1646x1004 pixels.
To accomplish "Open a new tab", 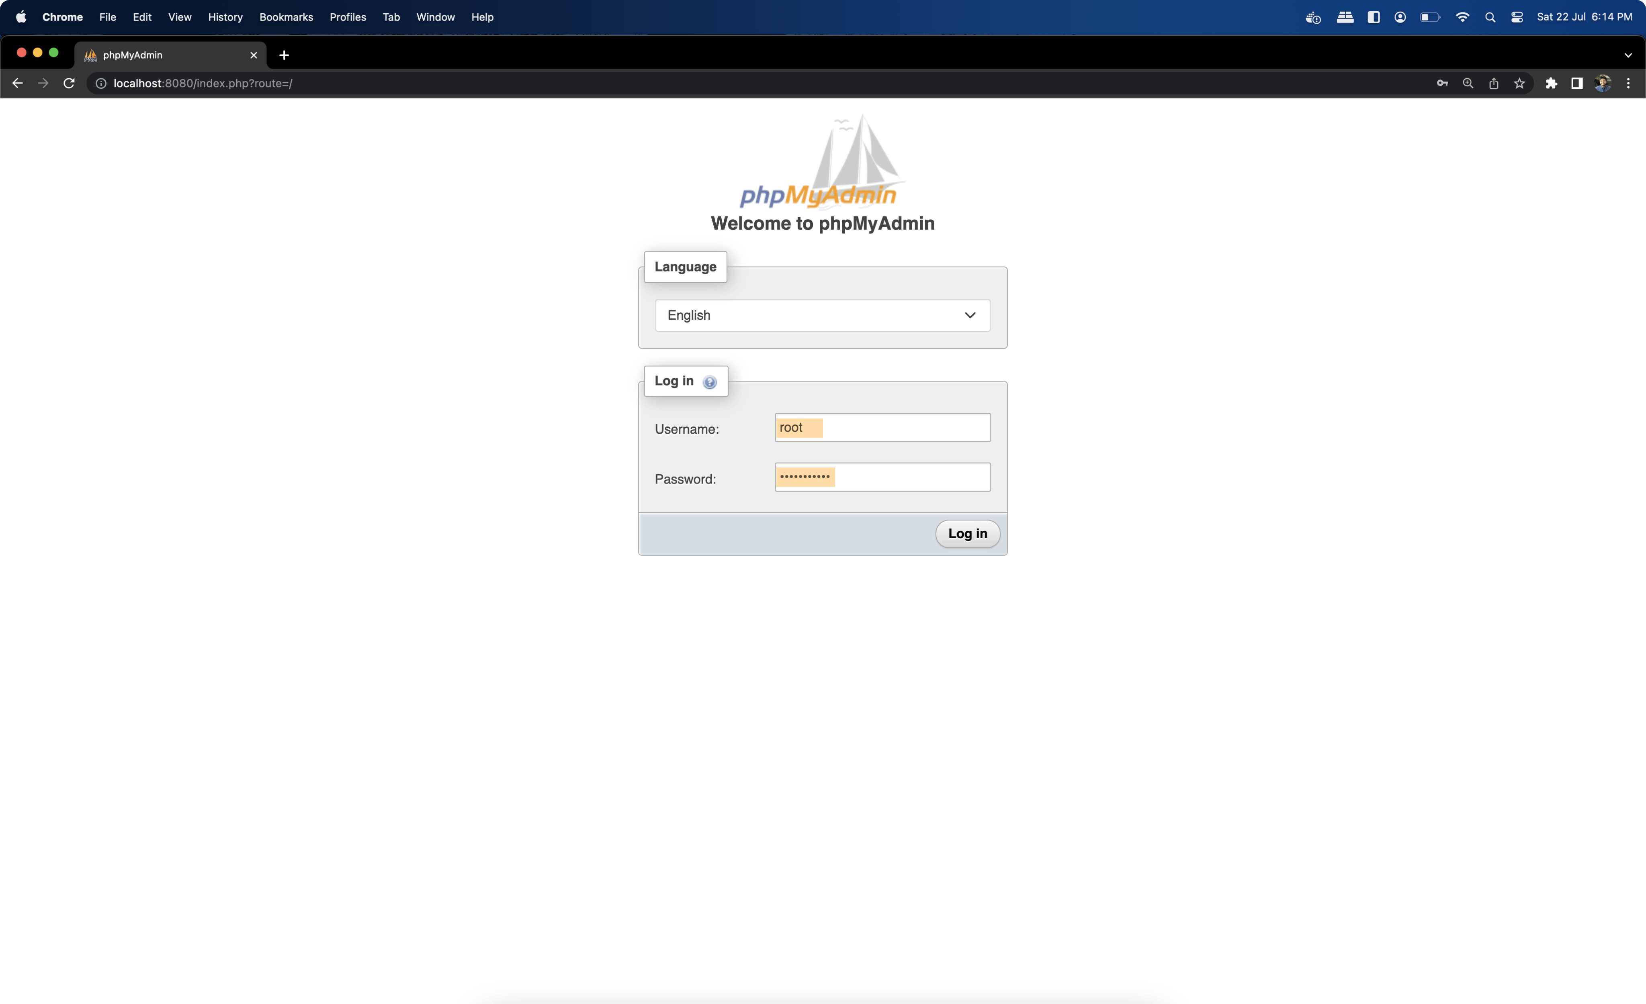I will [x=284, y=55].
